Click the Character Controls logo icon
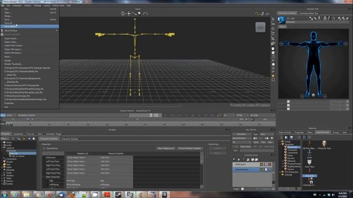353x198 pixels. 281,20
